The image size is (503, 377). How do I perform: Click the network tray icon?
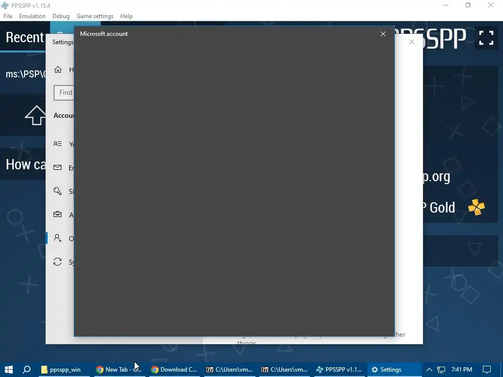click(441, 370)
